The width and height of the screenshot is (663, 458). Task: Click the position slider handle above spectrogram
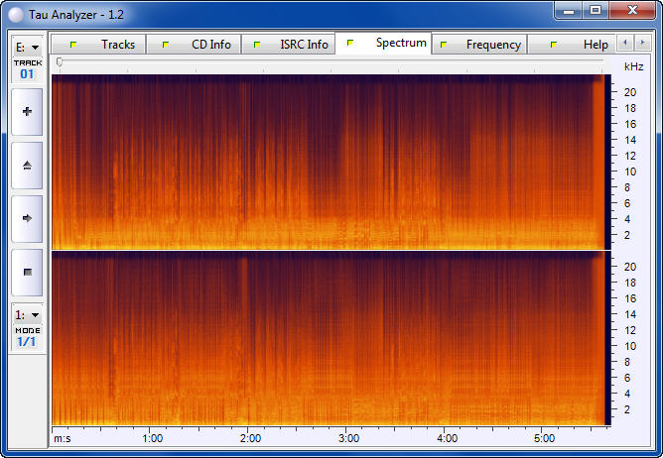point(60,61)
